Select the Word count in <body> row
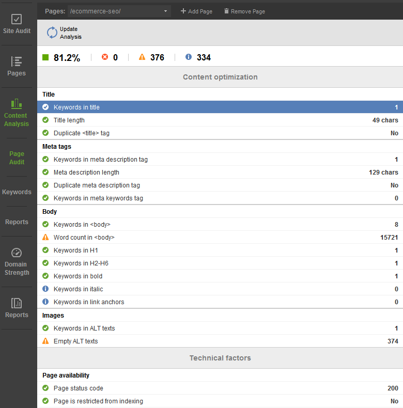 point(220,237)
